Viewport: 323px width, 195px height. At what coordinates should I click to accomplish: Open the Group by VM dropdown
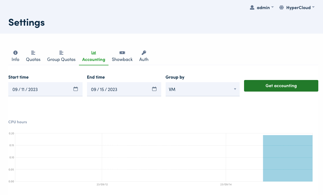coord(202,89)
